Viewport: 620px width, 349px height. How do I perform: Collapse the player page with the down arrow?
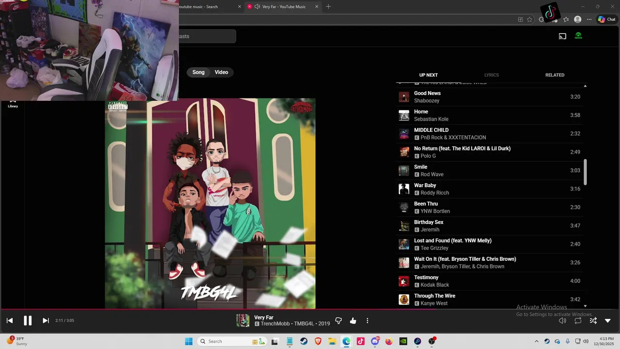tap(608, 320)
